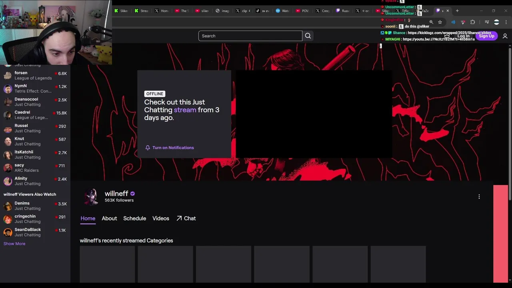The image size is (512, 288).
Task: Click the '563K followers' text
Action: point(119,200)
